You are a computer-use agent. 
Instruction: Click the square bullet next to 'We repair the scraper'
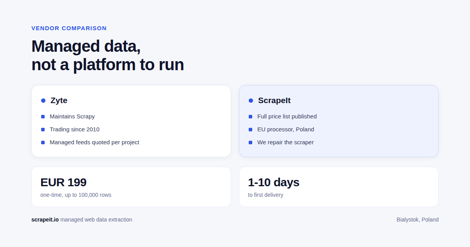[250, 142]
